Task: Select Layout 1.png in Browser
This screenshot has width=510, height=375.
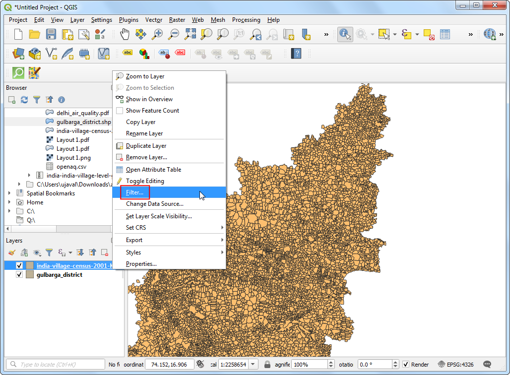Action: click(73, 158)
